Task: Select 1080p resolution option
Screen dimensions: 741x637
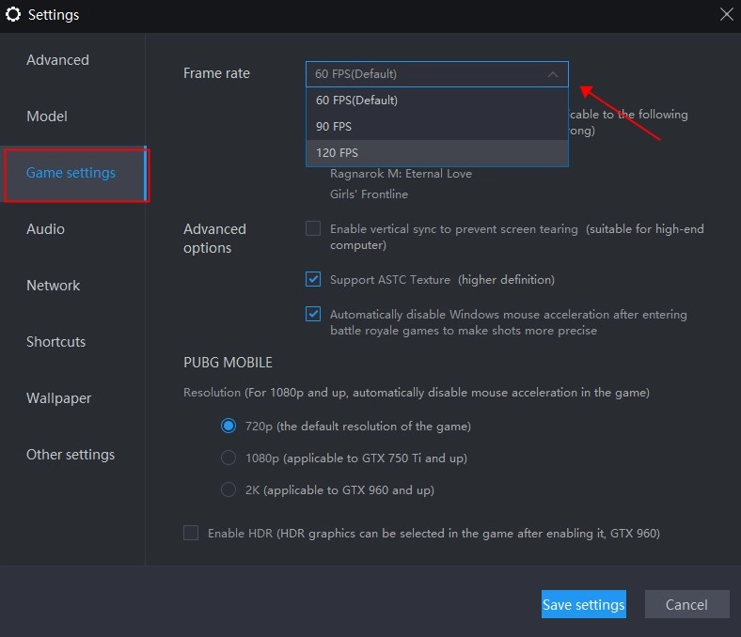Action: (229, 458)
